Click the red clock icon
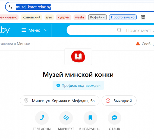 point(108,101)
